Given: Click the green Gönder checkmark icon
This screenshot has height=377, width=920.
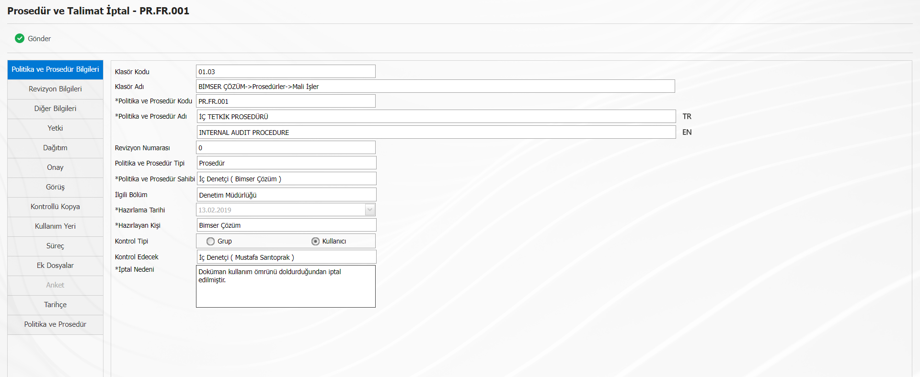Looking at the screenshot, I should [20, 38].
